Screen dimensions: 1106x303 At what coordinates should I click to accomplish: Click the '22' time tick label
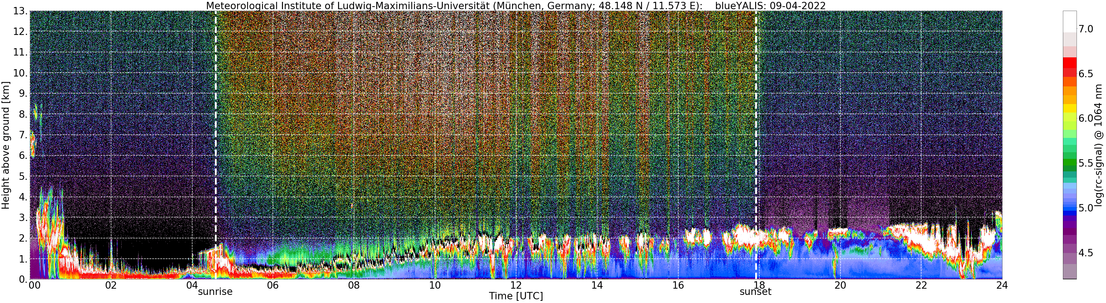(x=921, y=285)
